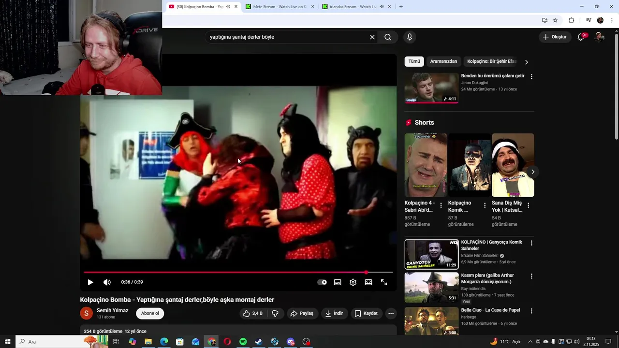Like the video with thumbs up
The image size is (619, 348).
[x=253, y=314]
